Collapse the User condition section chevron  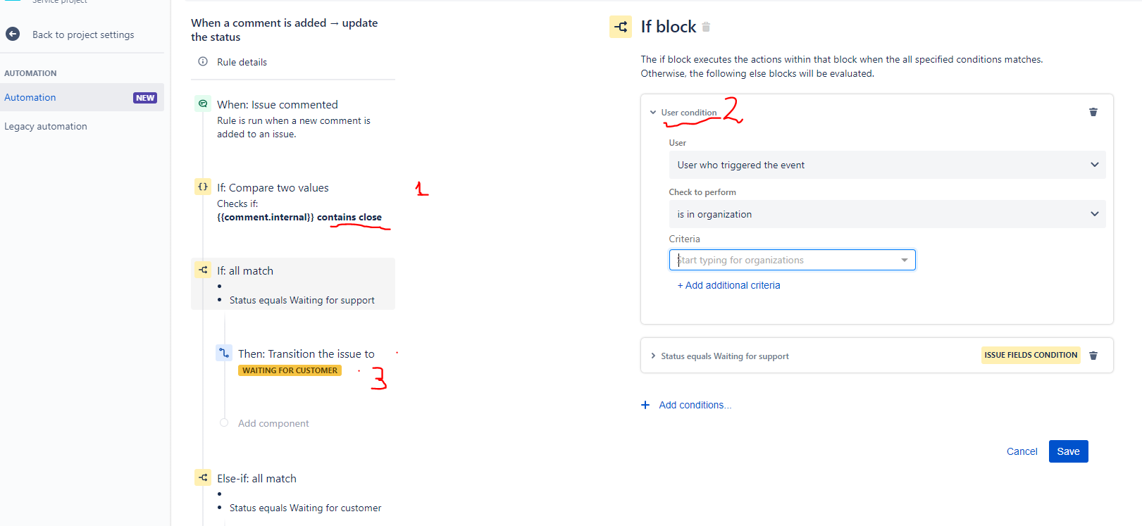coord(652,111)
